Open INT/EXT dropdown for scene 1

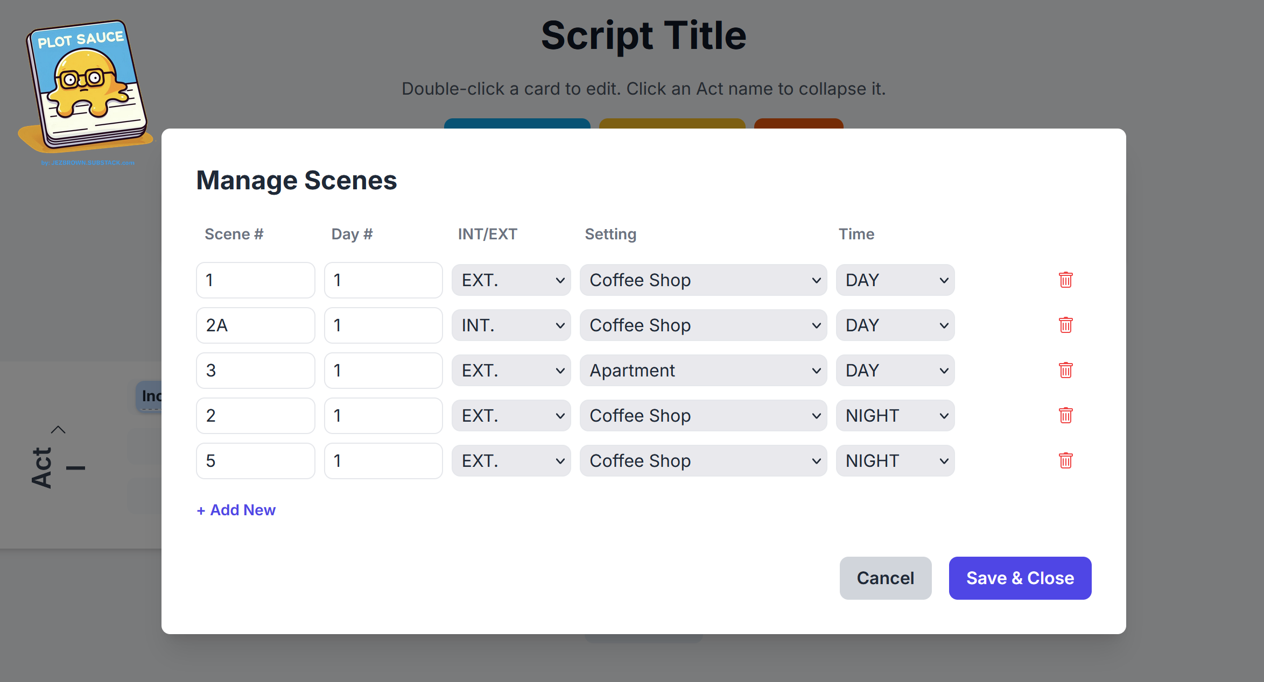[511, 280]
